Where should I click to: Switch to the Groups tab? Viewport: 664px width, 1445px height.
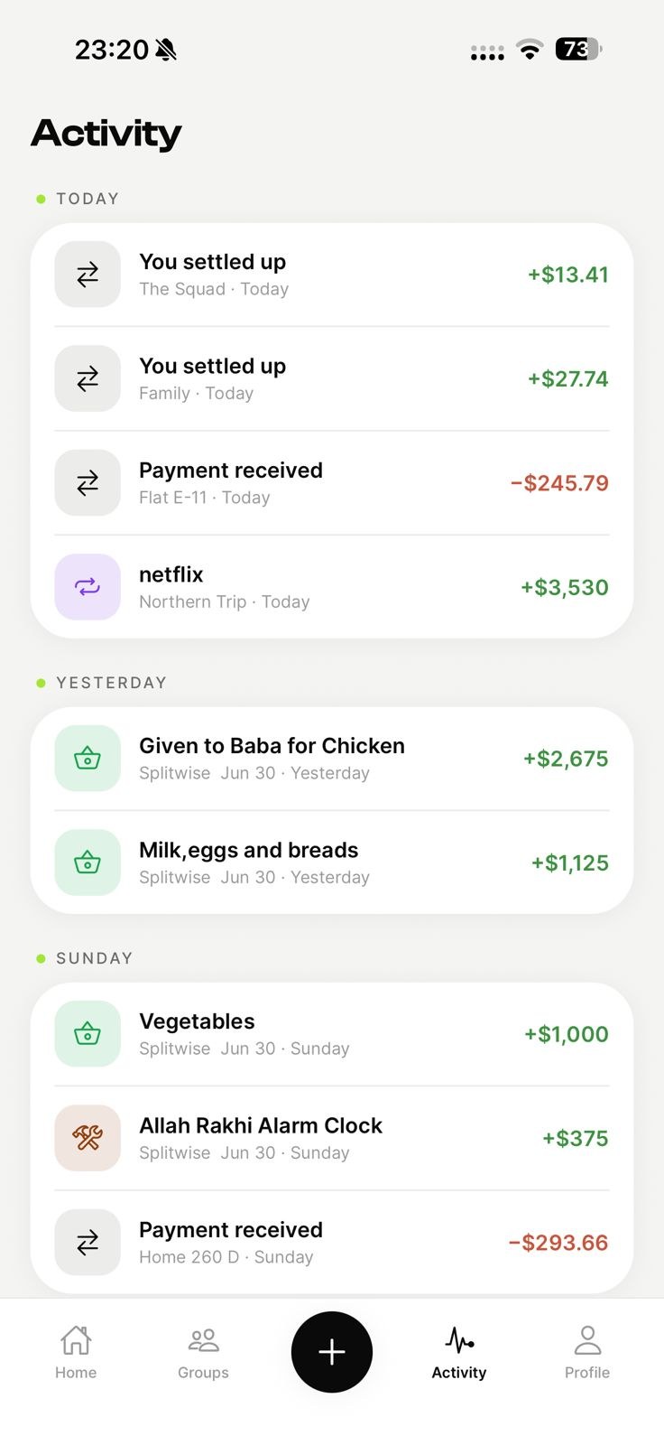(203, 1352)
